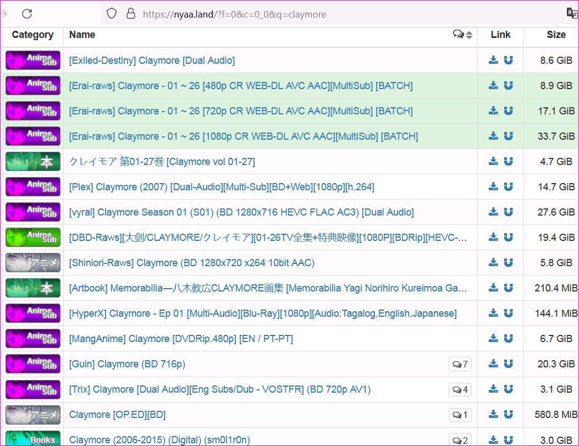Open the Erai-raws Claymore 720p BATCH link
The image size is (579, 446).
tap(240, 111)
